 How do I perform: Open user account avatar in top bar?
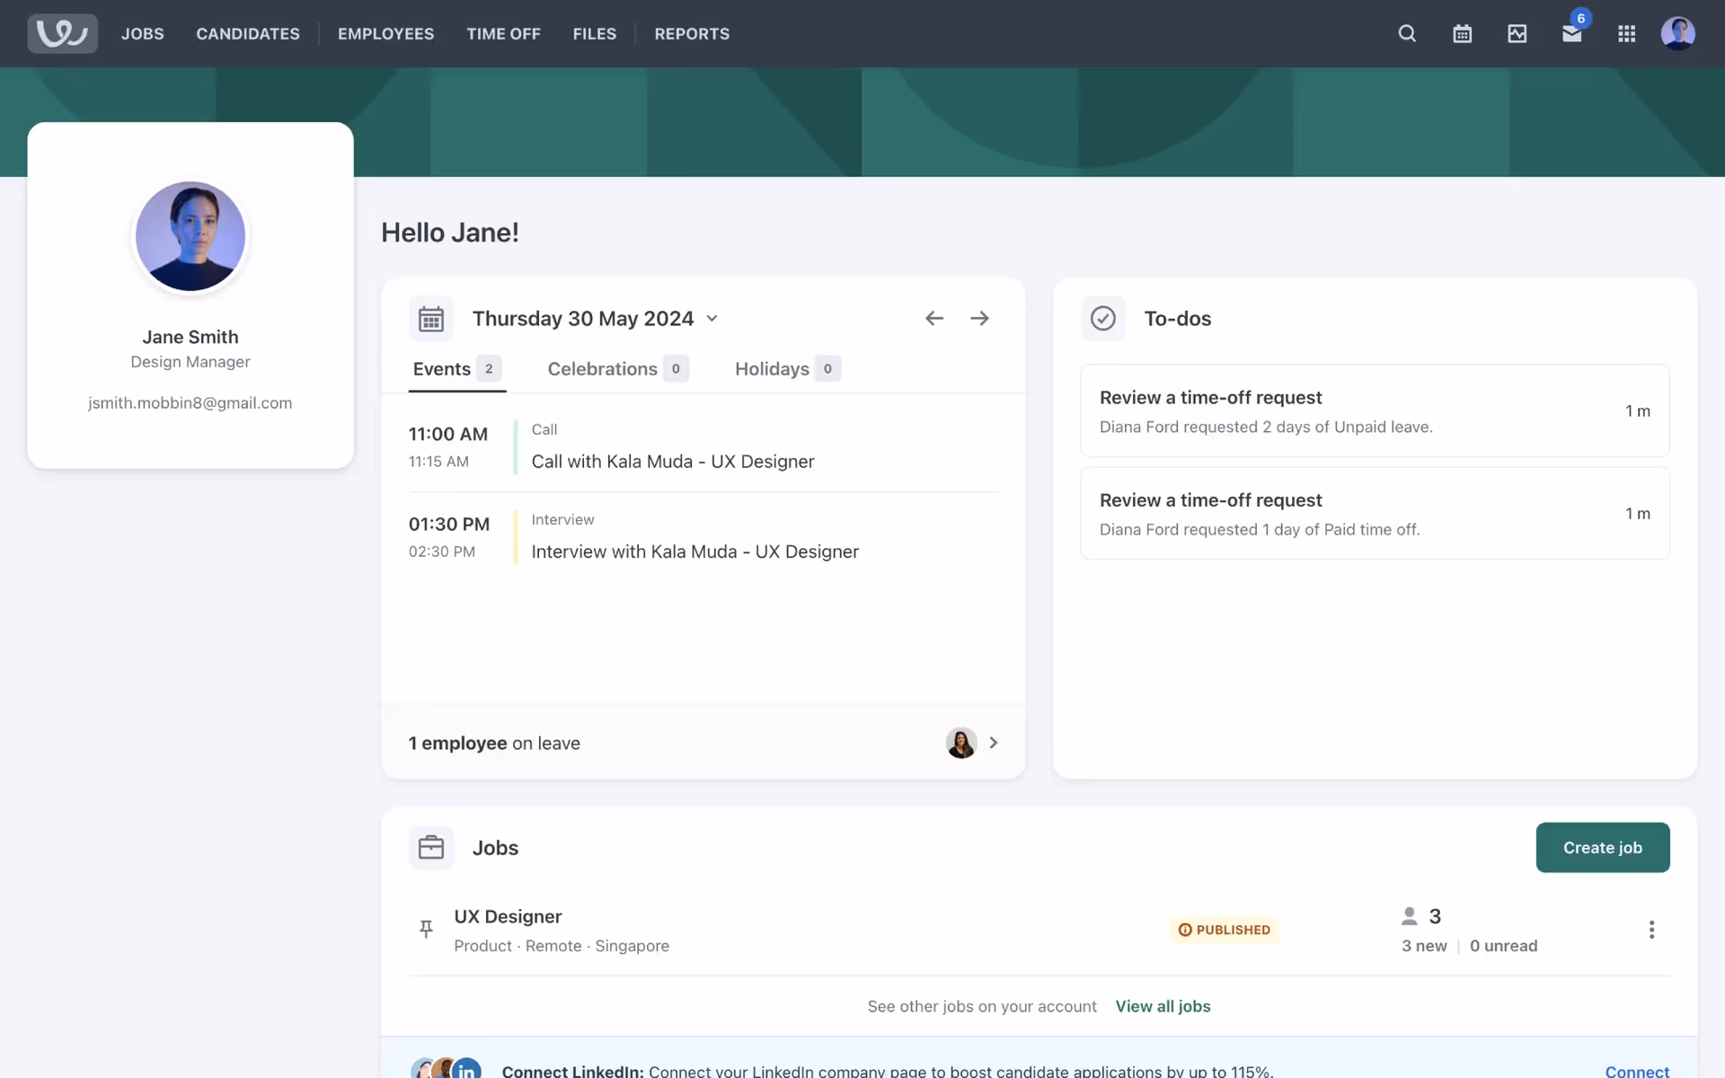click(1677, 33)
